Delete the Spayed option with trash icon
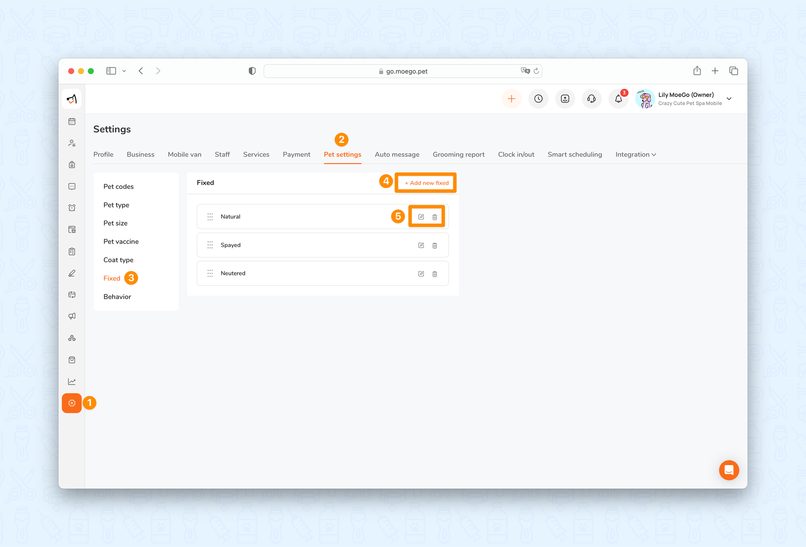This screenshot has height=547, width=806. pos(434,245)
